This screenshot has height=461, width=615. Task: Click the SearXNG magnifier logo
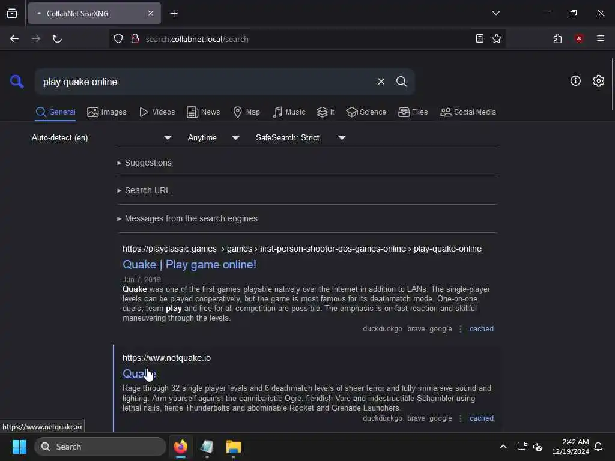click(17, 82)
